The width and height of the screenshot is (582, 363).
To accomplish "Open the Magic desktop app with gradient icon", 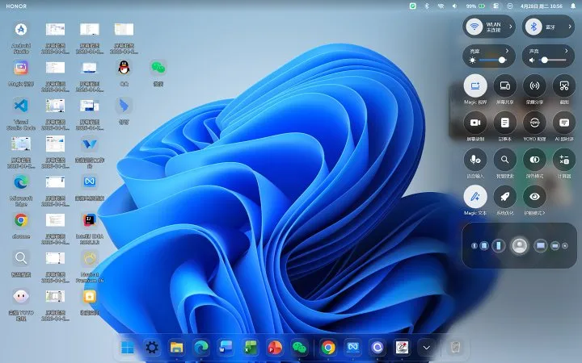I will tap(21, 68).
